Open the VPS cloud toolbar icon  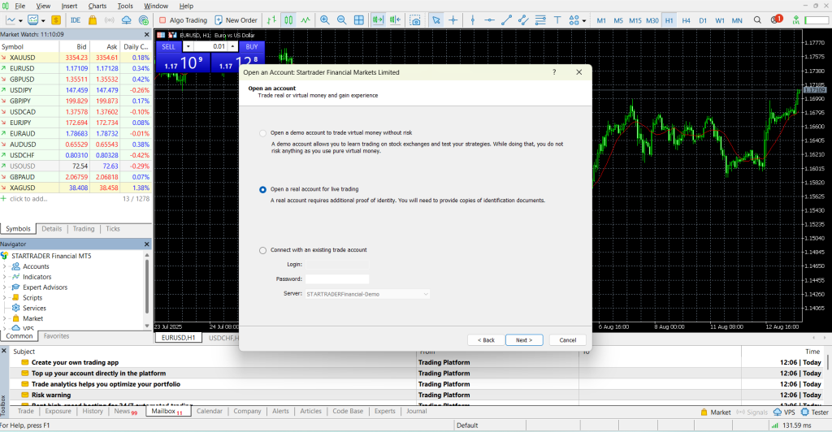click(126, 20)
